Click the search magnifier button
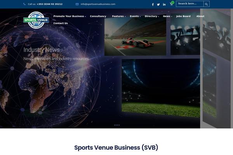233x155 pixels. pyautogui.click(x=207, y=4)
